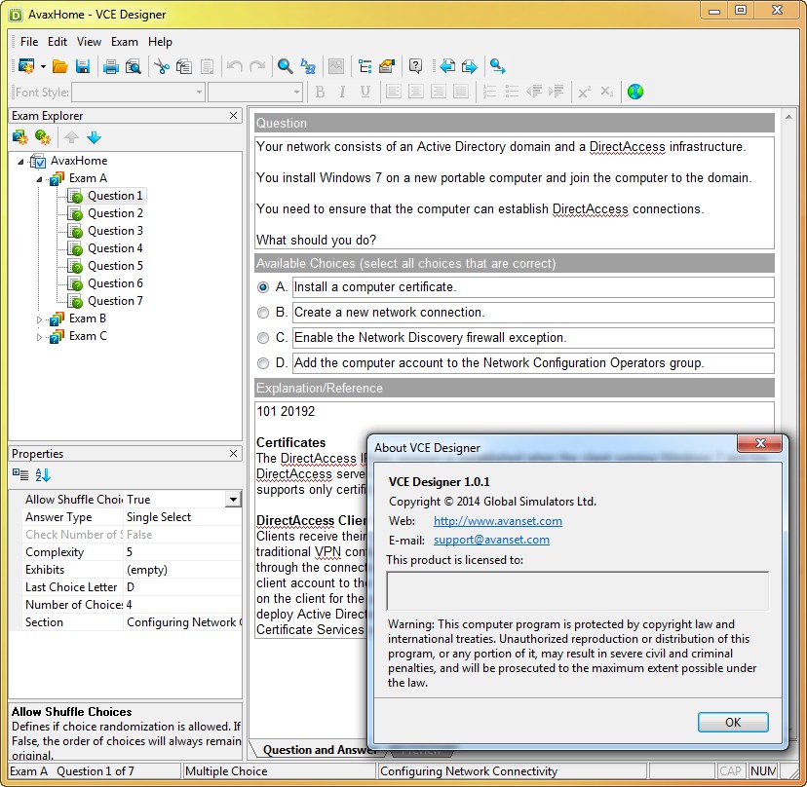
Task: Click add new exam icon in Exam Explorer
Action: (20, 137)
